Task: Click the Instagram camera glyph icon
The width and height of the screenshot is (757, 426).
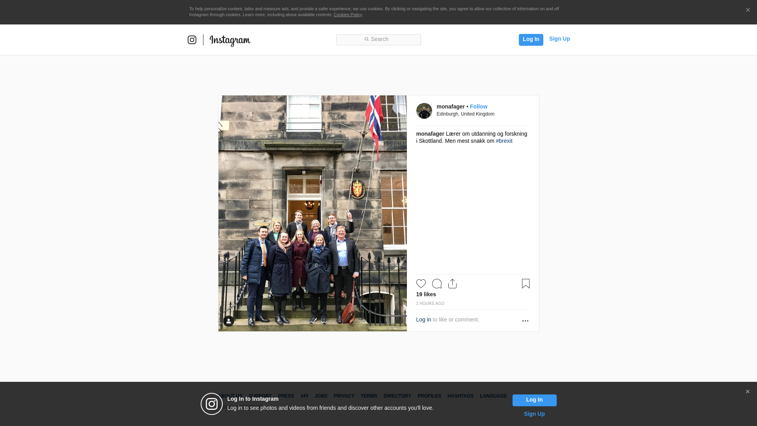Action: [192, 40]
